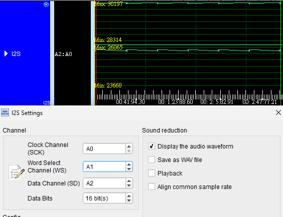Expand the I2S bus row triangle
Screen dimensions: 283x217
pos(6,53)
